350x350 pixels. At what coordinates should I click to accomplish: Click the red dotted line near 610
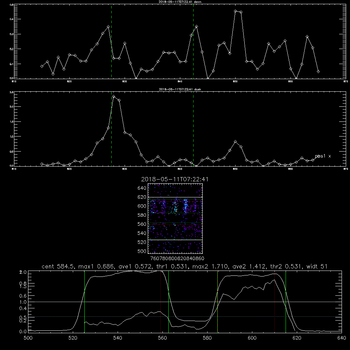coord(274,301)
